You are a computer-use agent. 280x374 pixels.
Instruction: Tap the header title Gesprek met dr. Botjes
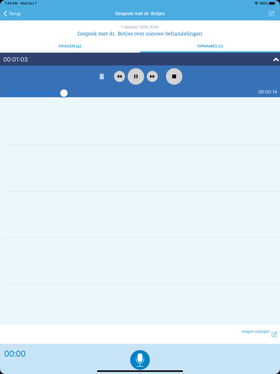point(140,13)
